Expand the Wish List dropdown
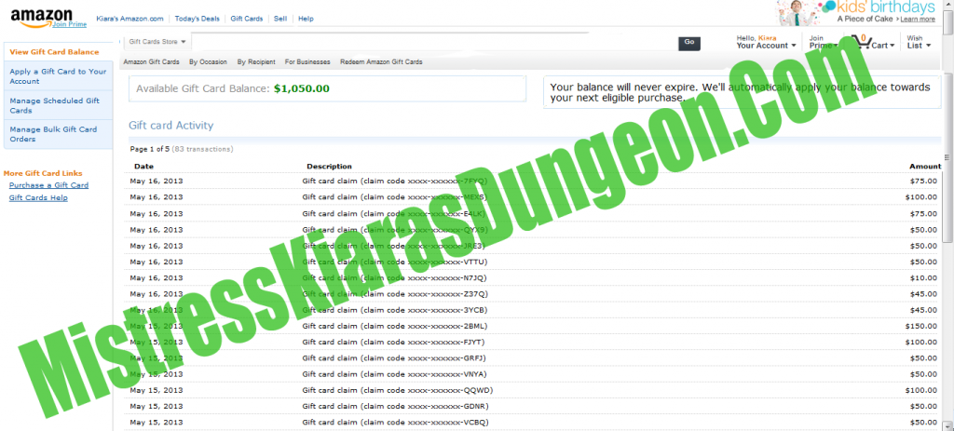 point(919,42)
